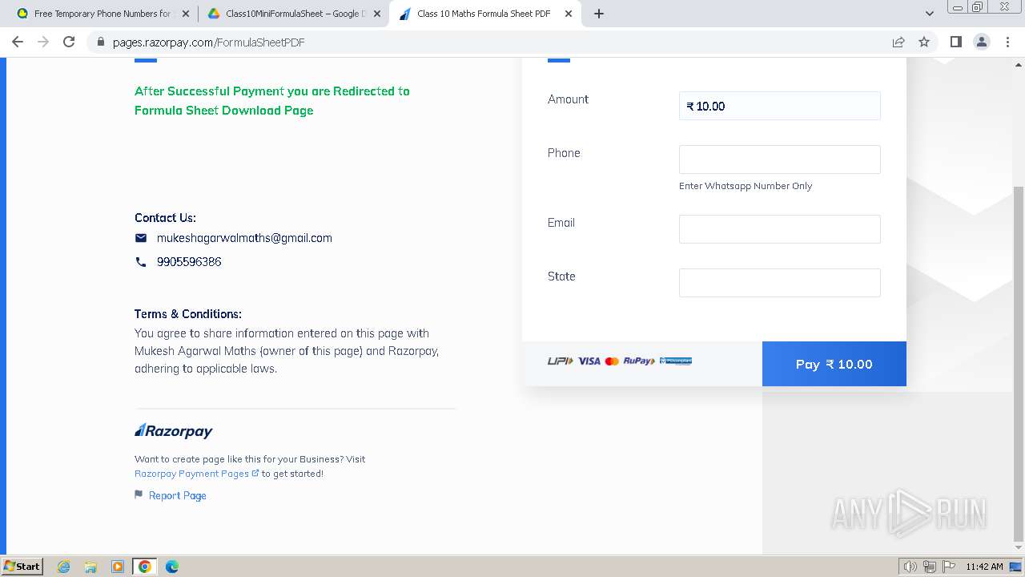Open File Explorer from taskbar
The width and height of the screenshot is (1025, 577).
(90, 567)
